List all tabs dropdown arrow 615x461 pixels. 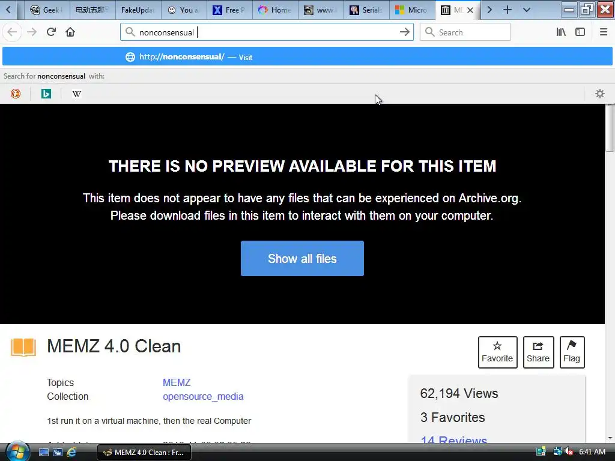click(x=527, y=10)
